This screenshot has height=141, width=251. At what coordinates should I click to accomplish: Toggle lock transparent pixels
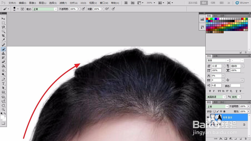pyautogui.click(x=214, y=111)
